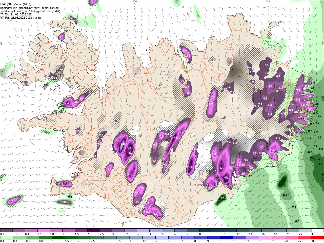Click the '4.0' snowfall value on map

click(226, 178)
